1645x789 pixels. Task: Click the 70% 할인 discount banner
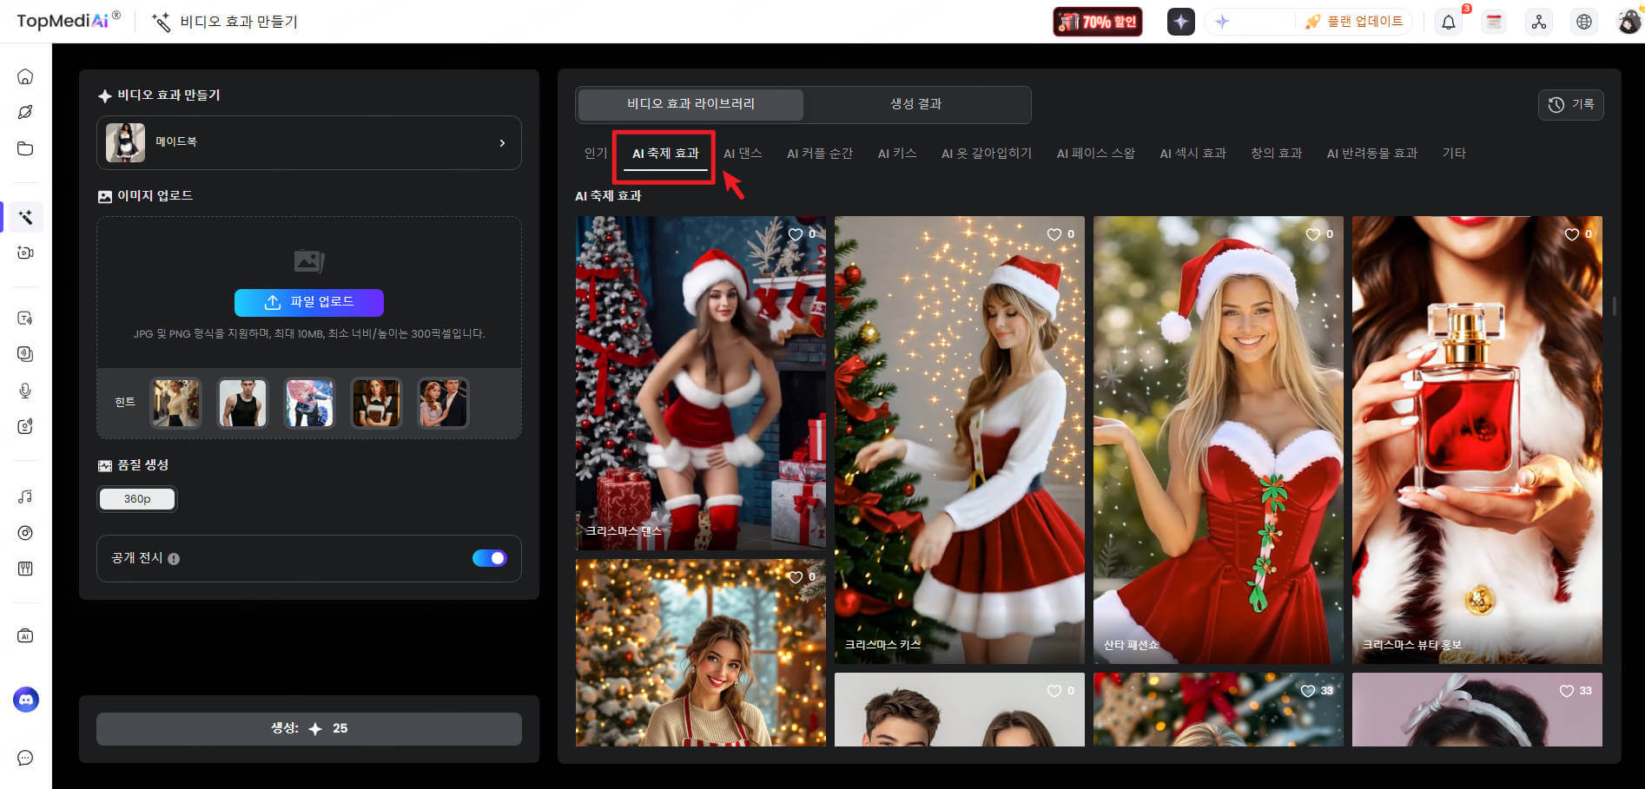[1097, 22]
